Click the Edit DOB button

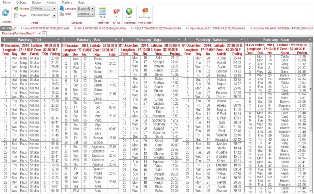point(6,28)
